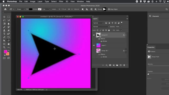This screenshot has width=169, height=95.
Task: Collapse effects of Arrow 6 1 layer
Action: click(126, 35)
